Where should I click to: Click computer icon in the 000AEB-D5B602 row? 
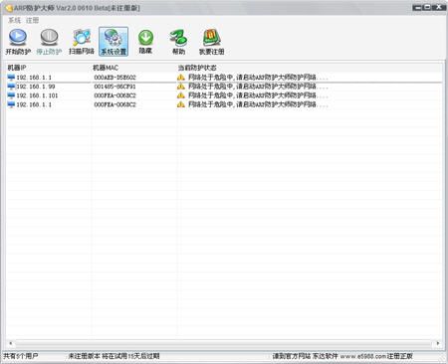point(11,78)
